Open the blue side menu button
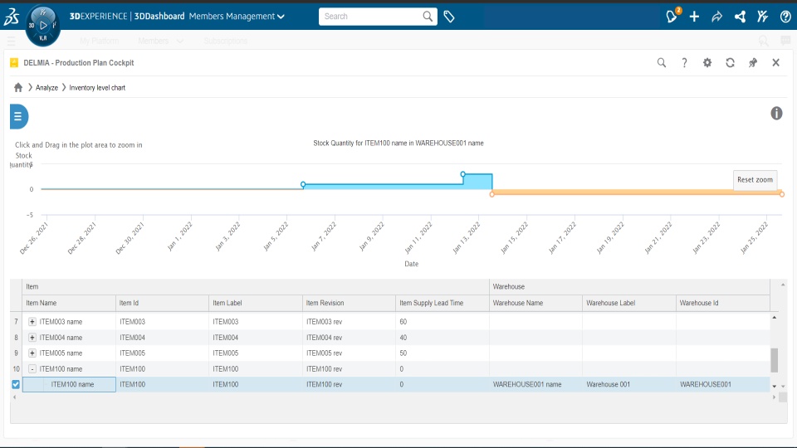 (x=18, y=117)
